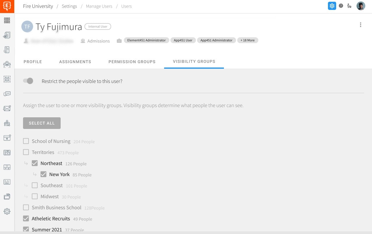Click the blue settings gear in header
This screenshot has height=234, width=372.
[x=332, y=6]
